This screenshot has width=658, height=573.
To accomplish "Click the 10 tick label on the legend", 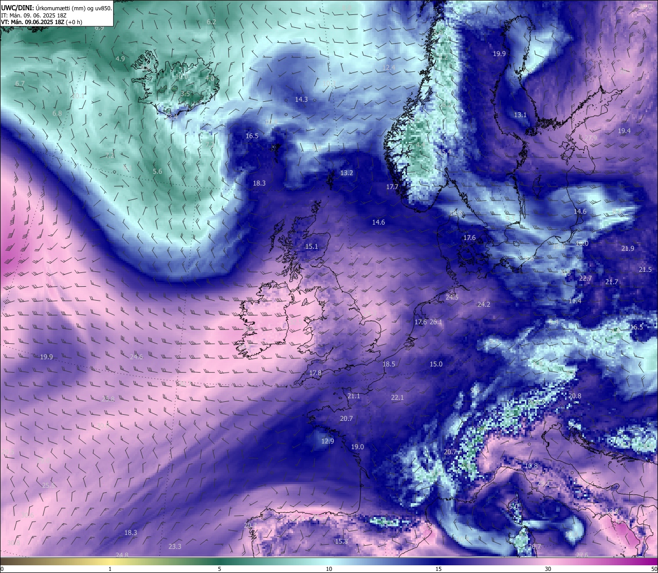I will tap(329, 568).
